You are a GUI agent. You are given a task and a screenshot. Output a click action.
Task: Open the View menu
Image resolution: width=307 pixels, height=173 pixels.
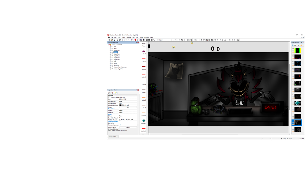119,37
